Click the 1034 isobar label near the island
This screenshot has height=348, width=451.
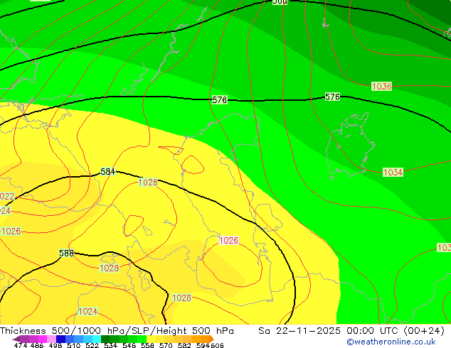point(393,173)
